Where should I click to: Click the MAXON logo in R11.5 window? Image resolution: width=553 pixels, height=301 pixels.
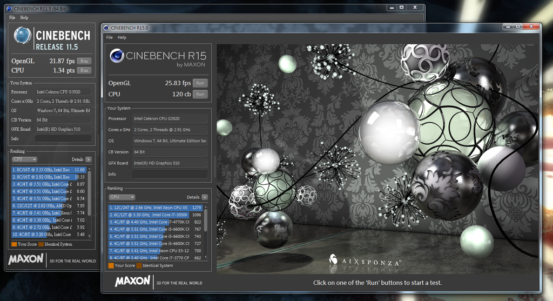[x=25, y=259]
